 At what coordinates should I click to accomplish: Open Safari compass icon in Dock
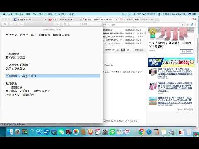tap(149, 132)
